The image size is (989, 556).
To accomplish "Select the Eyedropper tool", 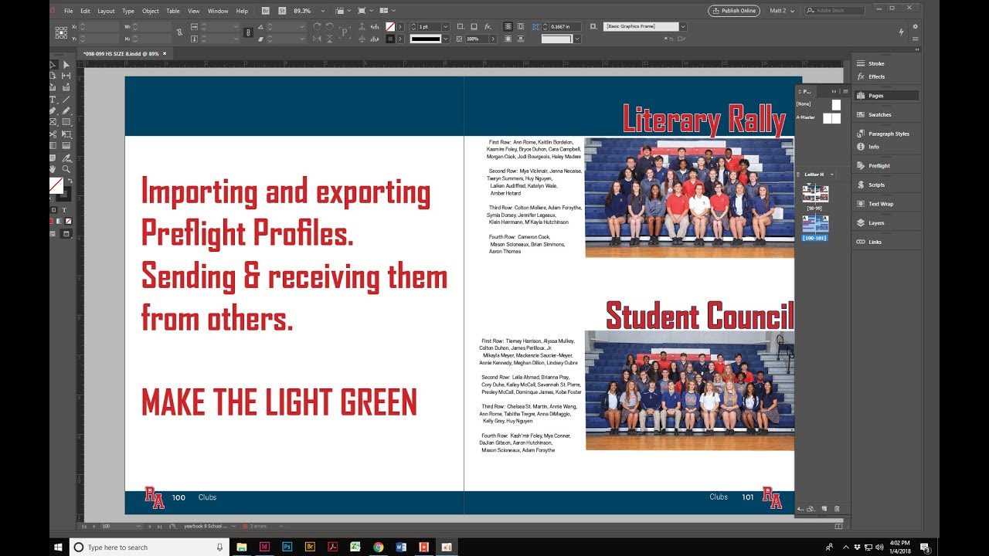I will pyautogui.click(x=66, y=157).
